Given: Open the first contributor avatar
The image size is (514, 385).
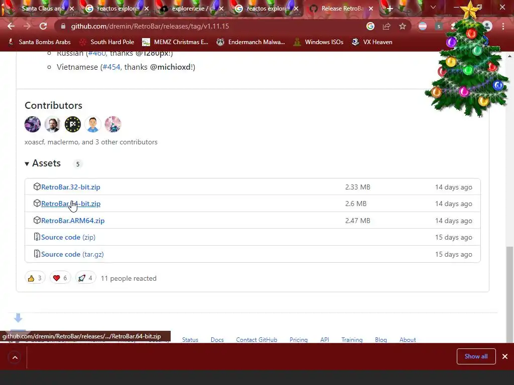Looking at the screenshot, I should [33, 124].
